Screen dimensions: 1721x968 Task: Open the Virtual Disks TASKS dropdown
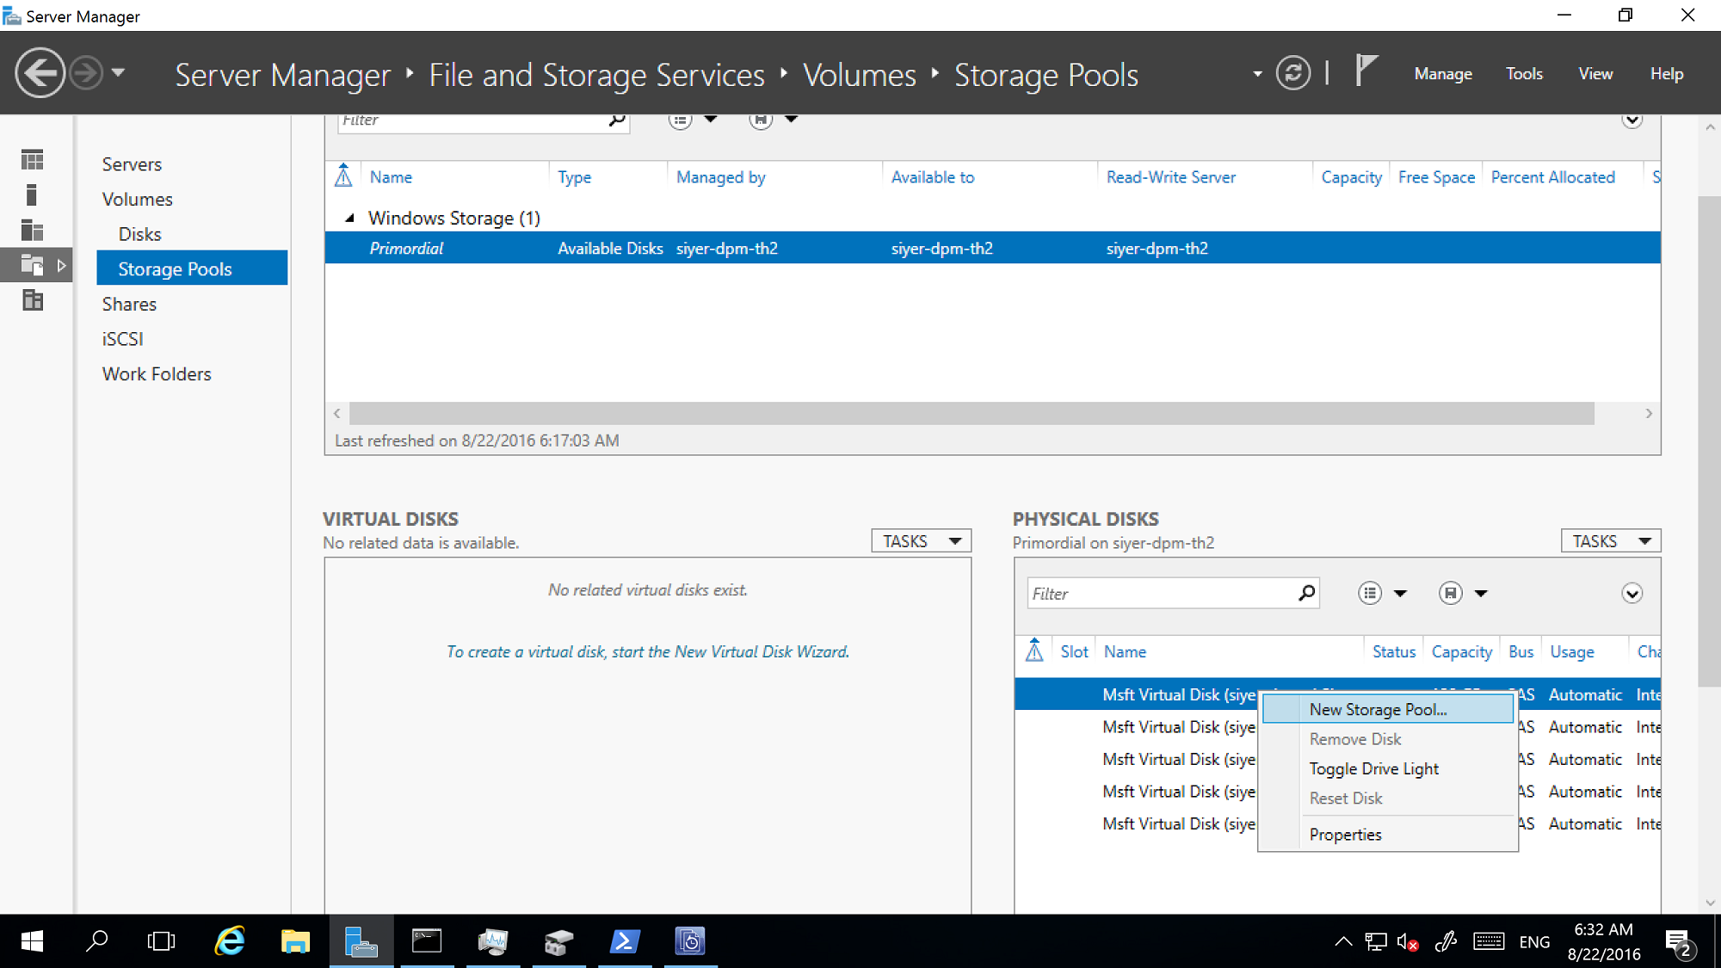(x=922, y=541)
